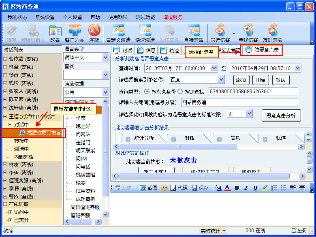The height and width of the screenshot is (237, 316).
Task: Click the 发送文件 send file icon
Action: pos(169,33)
